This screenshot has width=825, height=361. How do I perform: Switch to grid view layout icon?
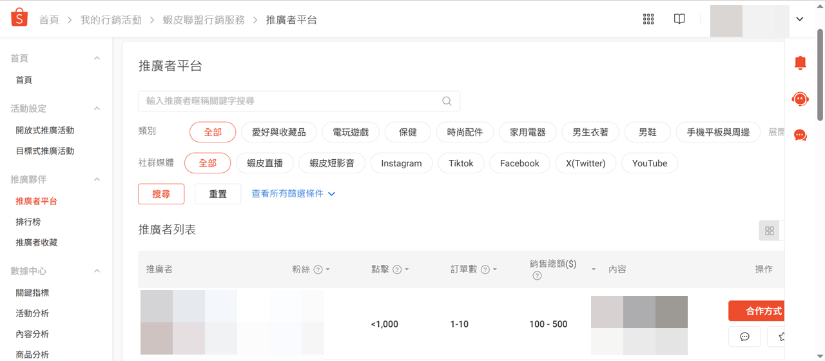pyautogui.click(x=769, y=231)
